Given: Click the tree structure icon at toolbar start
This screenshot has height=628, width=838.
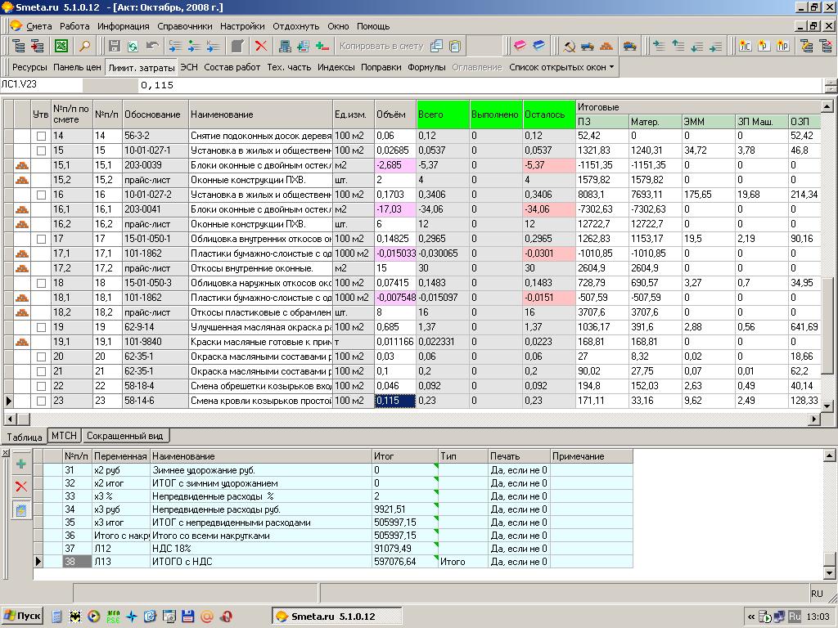Looking at the screenshot, I should tap(19, 46).
